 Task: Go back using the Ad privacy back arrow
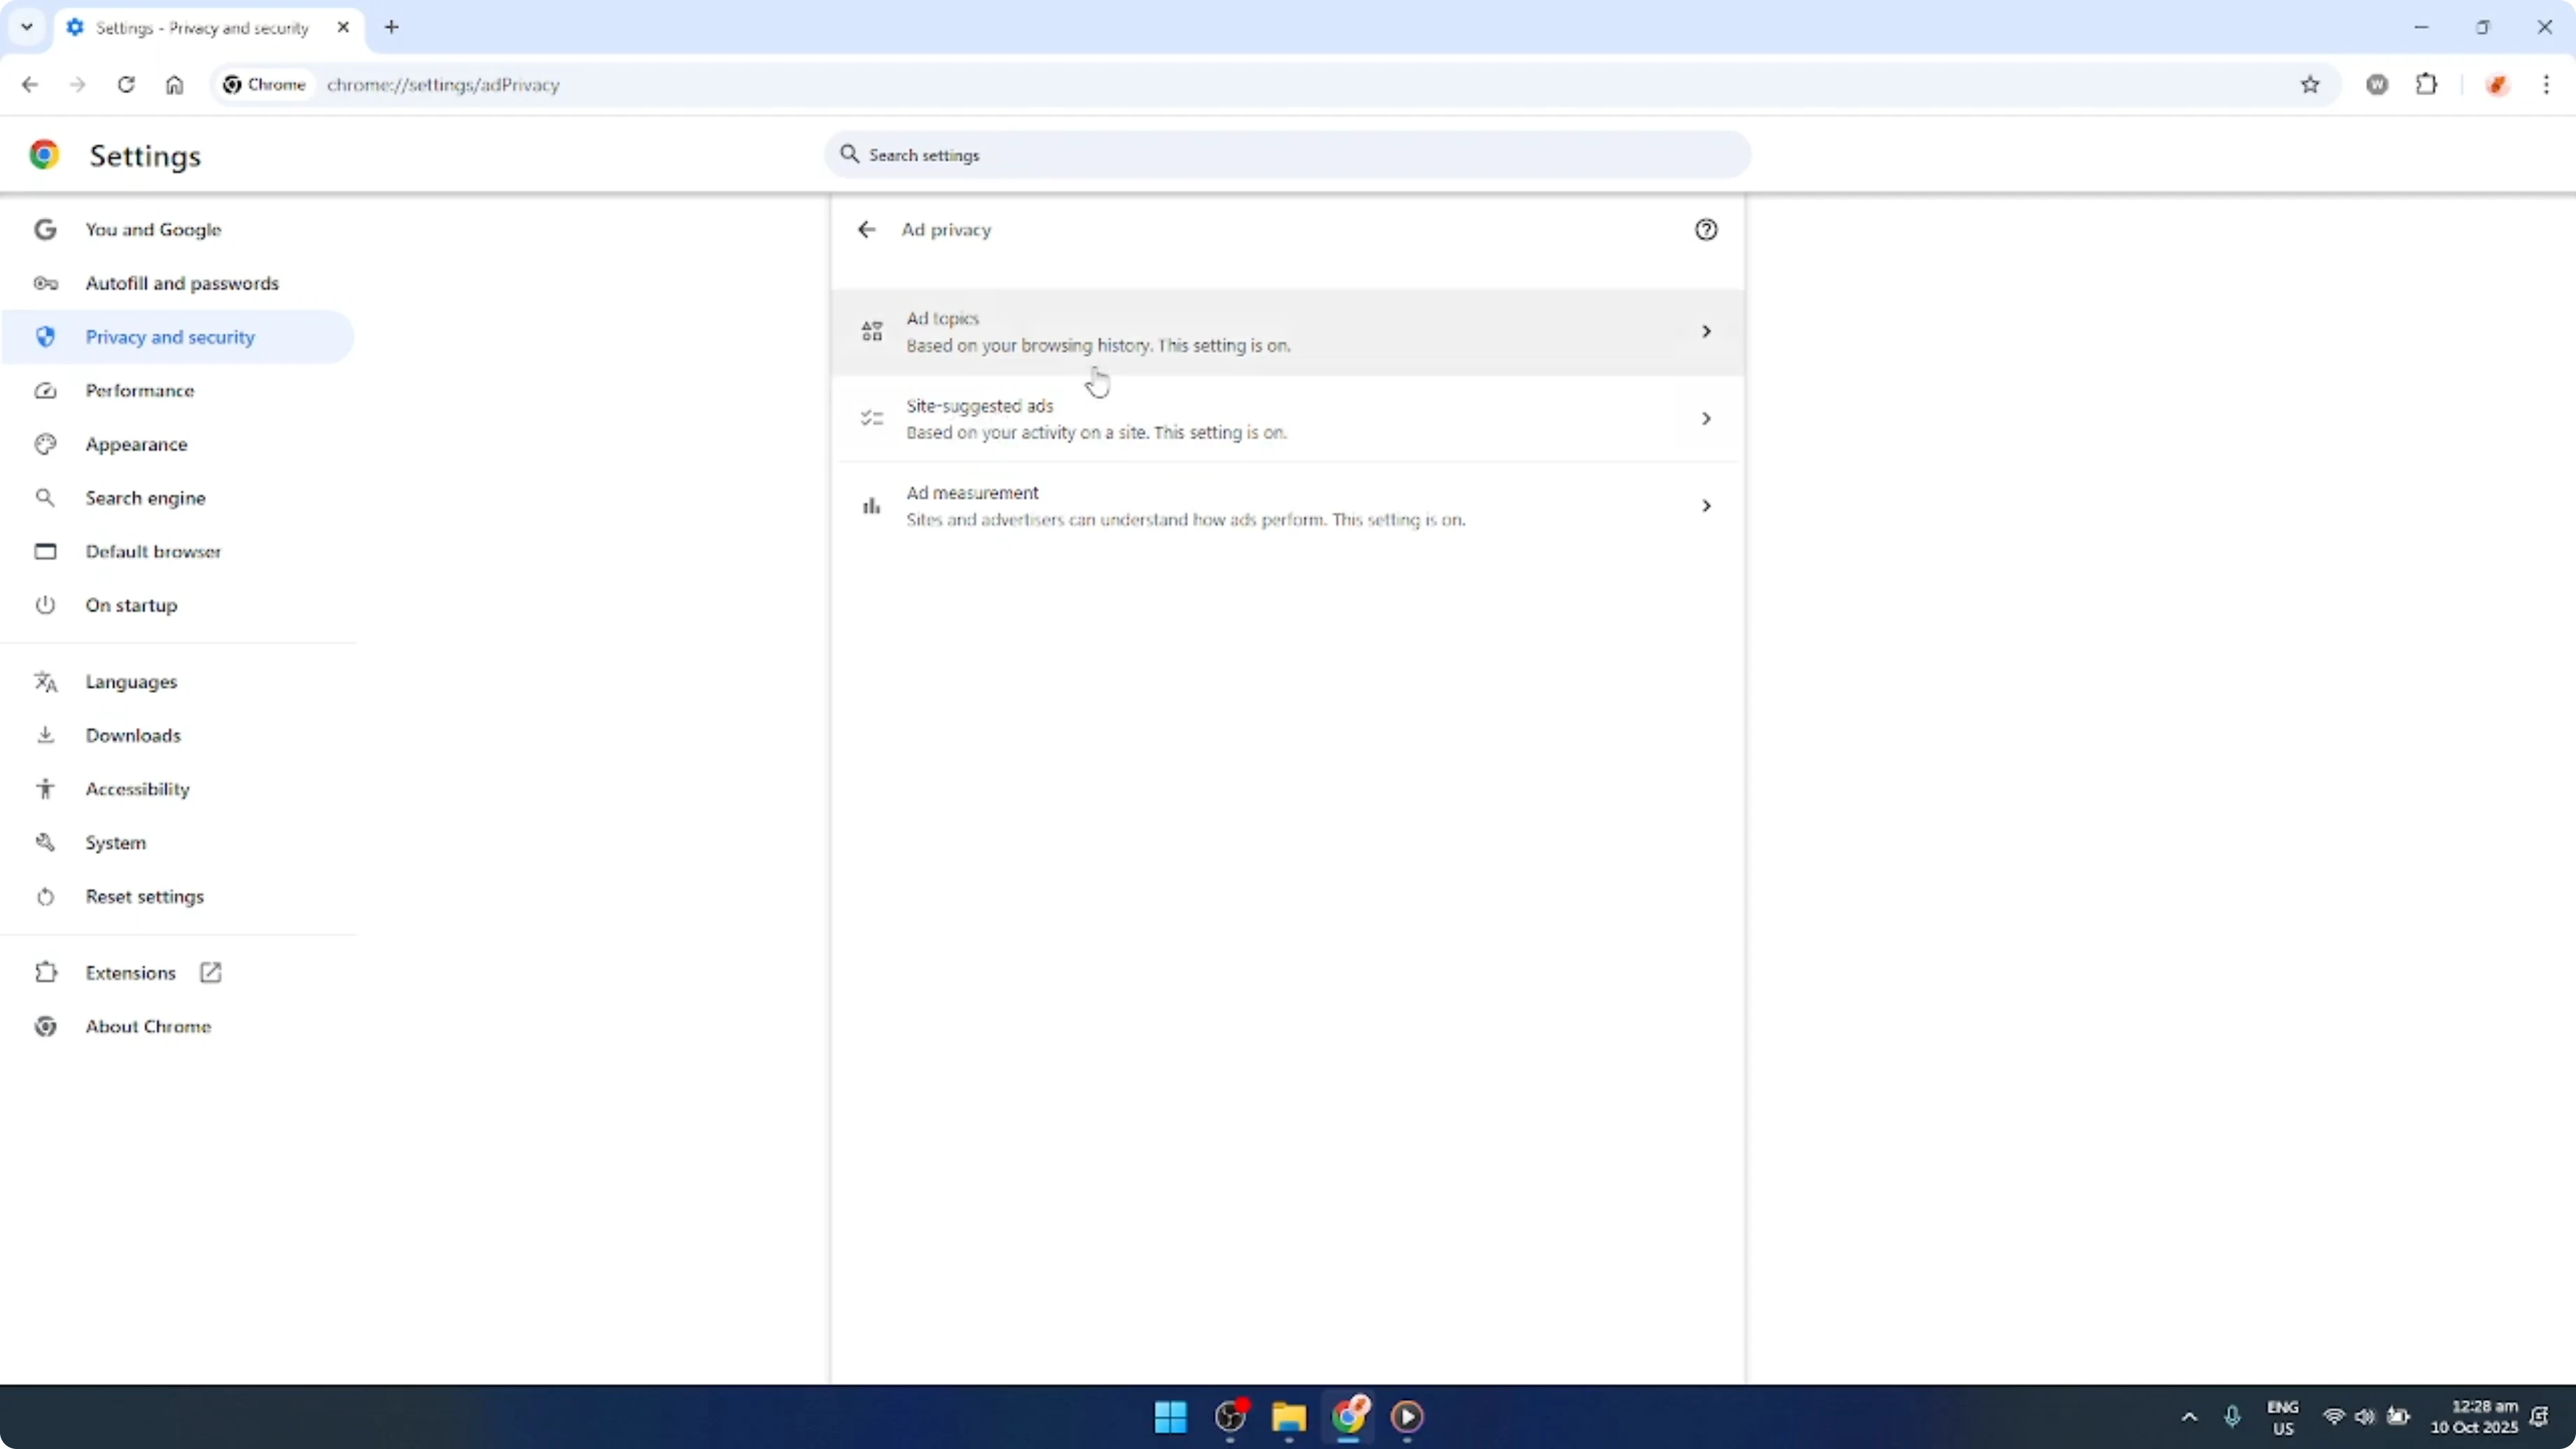pyautogui.click(x=866, y=229)
